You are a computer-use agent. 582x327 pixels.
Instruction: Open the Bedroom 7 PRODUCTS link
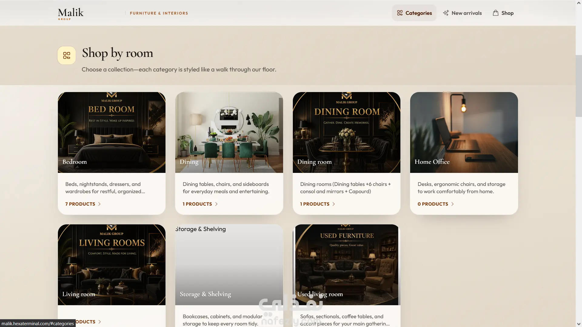[x=83, y=204]
